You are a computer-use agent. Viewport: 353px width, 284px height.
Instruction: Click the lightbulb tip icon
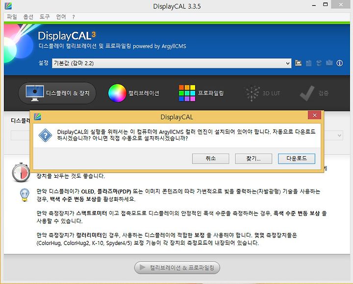point(25,195)
